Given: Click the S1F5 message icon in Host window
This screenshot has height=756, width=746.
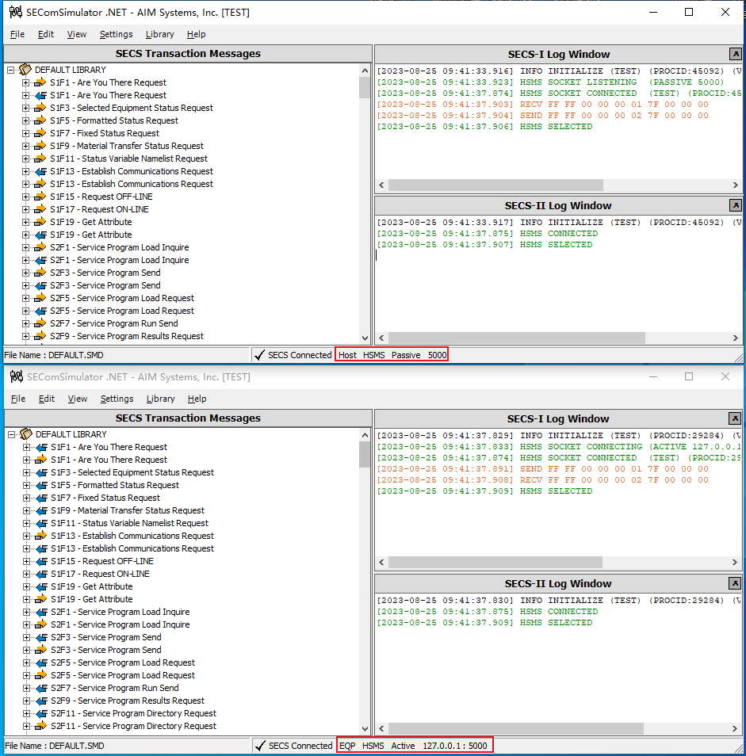Looking at the screenshot, I should coord(40,120).
